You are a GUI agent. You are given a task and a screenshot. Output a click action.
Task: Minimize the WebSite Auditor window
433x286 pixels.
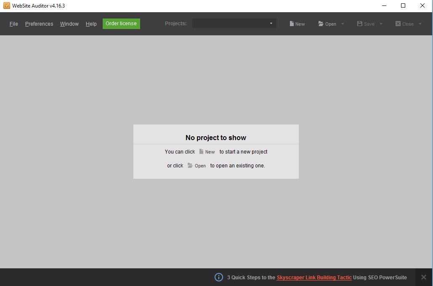(x=384, y=5)
